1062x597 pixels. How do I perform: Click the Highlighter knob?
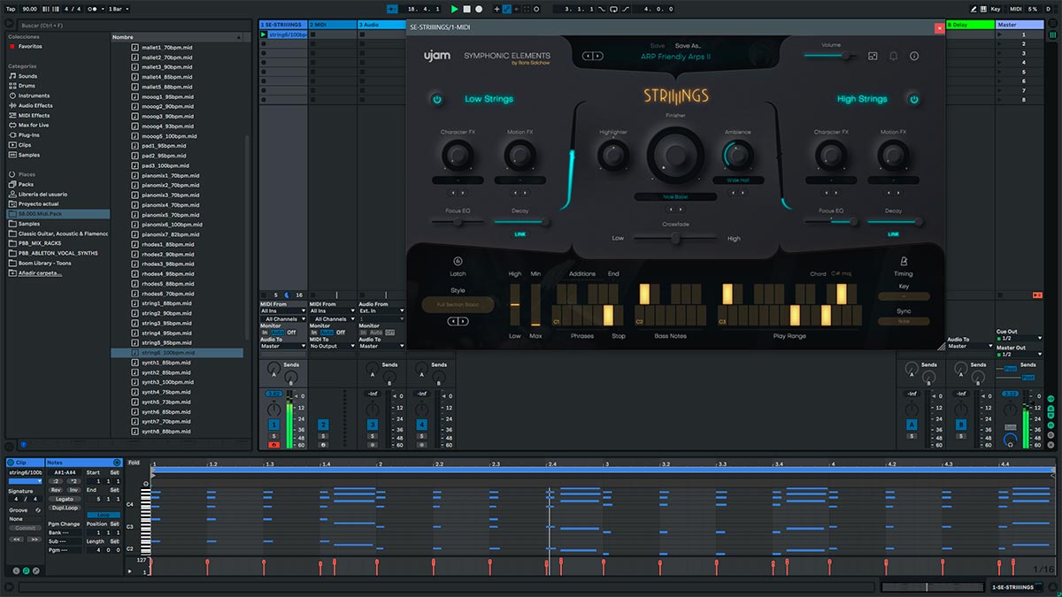(x=613, y=156)
